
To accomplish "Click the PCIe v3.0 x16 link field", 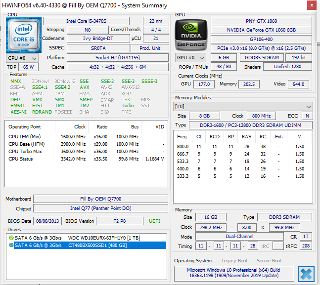I will (261, 48).
